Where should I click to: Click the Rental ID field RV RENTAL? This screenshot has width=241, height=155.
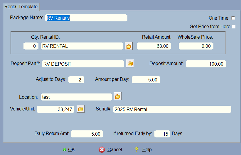pyautogui.click(x=82, y=46)
